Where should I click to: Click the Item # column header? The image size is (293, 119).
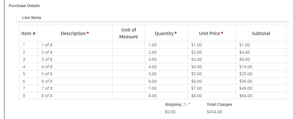pyautogui.click(x=28, y=33)
